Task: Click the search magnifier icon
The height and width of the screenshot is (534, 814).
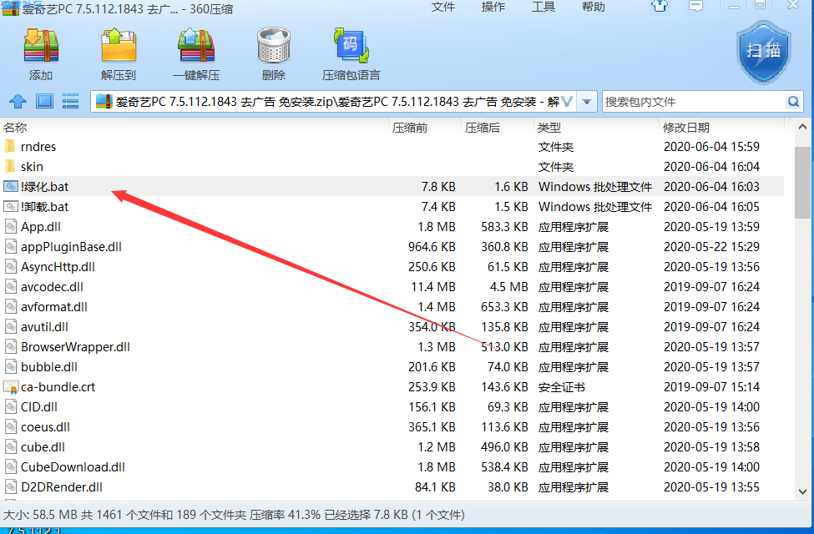Action: tap(793, 102)
